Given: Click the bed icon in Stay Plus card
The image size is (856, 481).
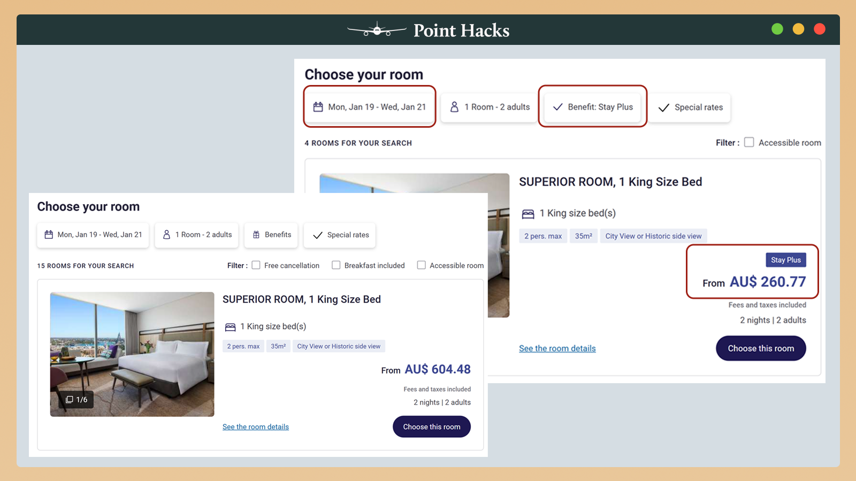Looking at the screenshot, I should tap(528, 214).
